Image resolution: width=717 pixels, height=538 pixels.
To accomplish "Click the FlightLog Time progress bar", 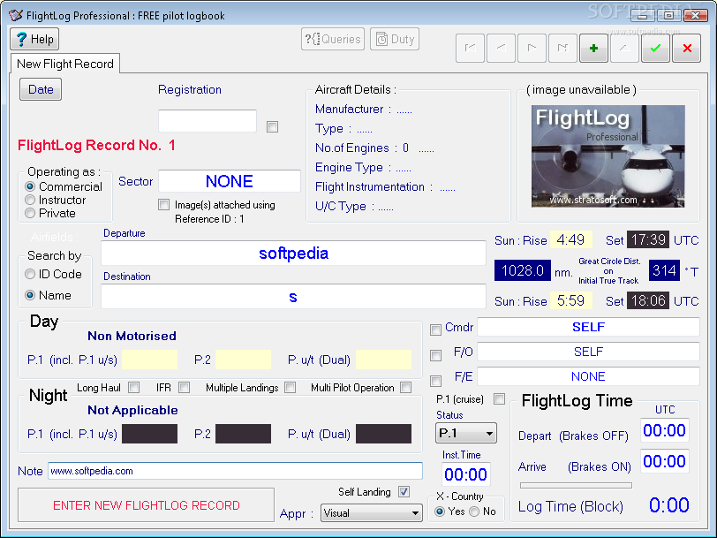I will [576, 485].
